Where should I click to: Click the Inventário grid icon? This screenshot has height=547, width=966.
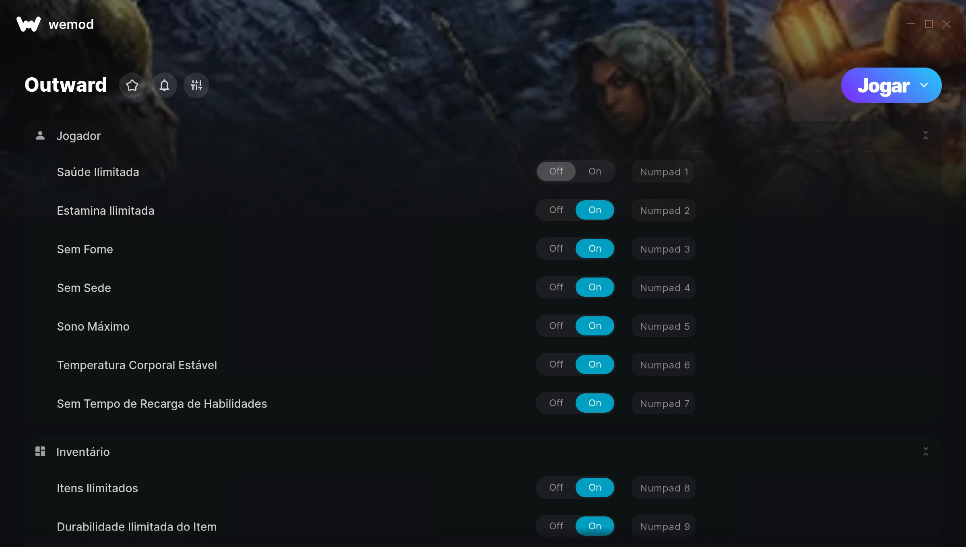40,451
